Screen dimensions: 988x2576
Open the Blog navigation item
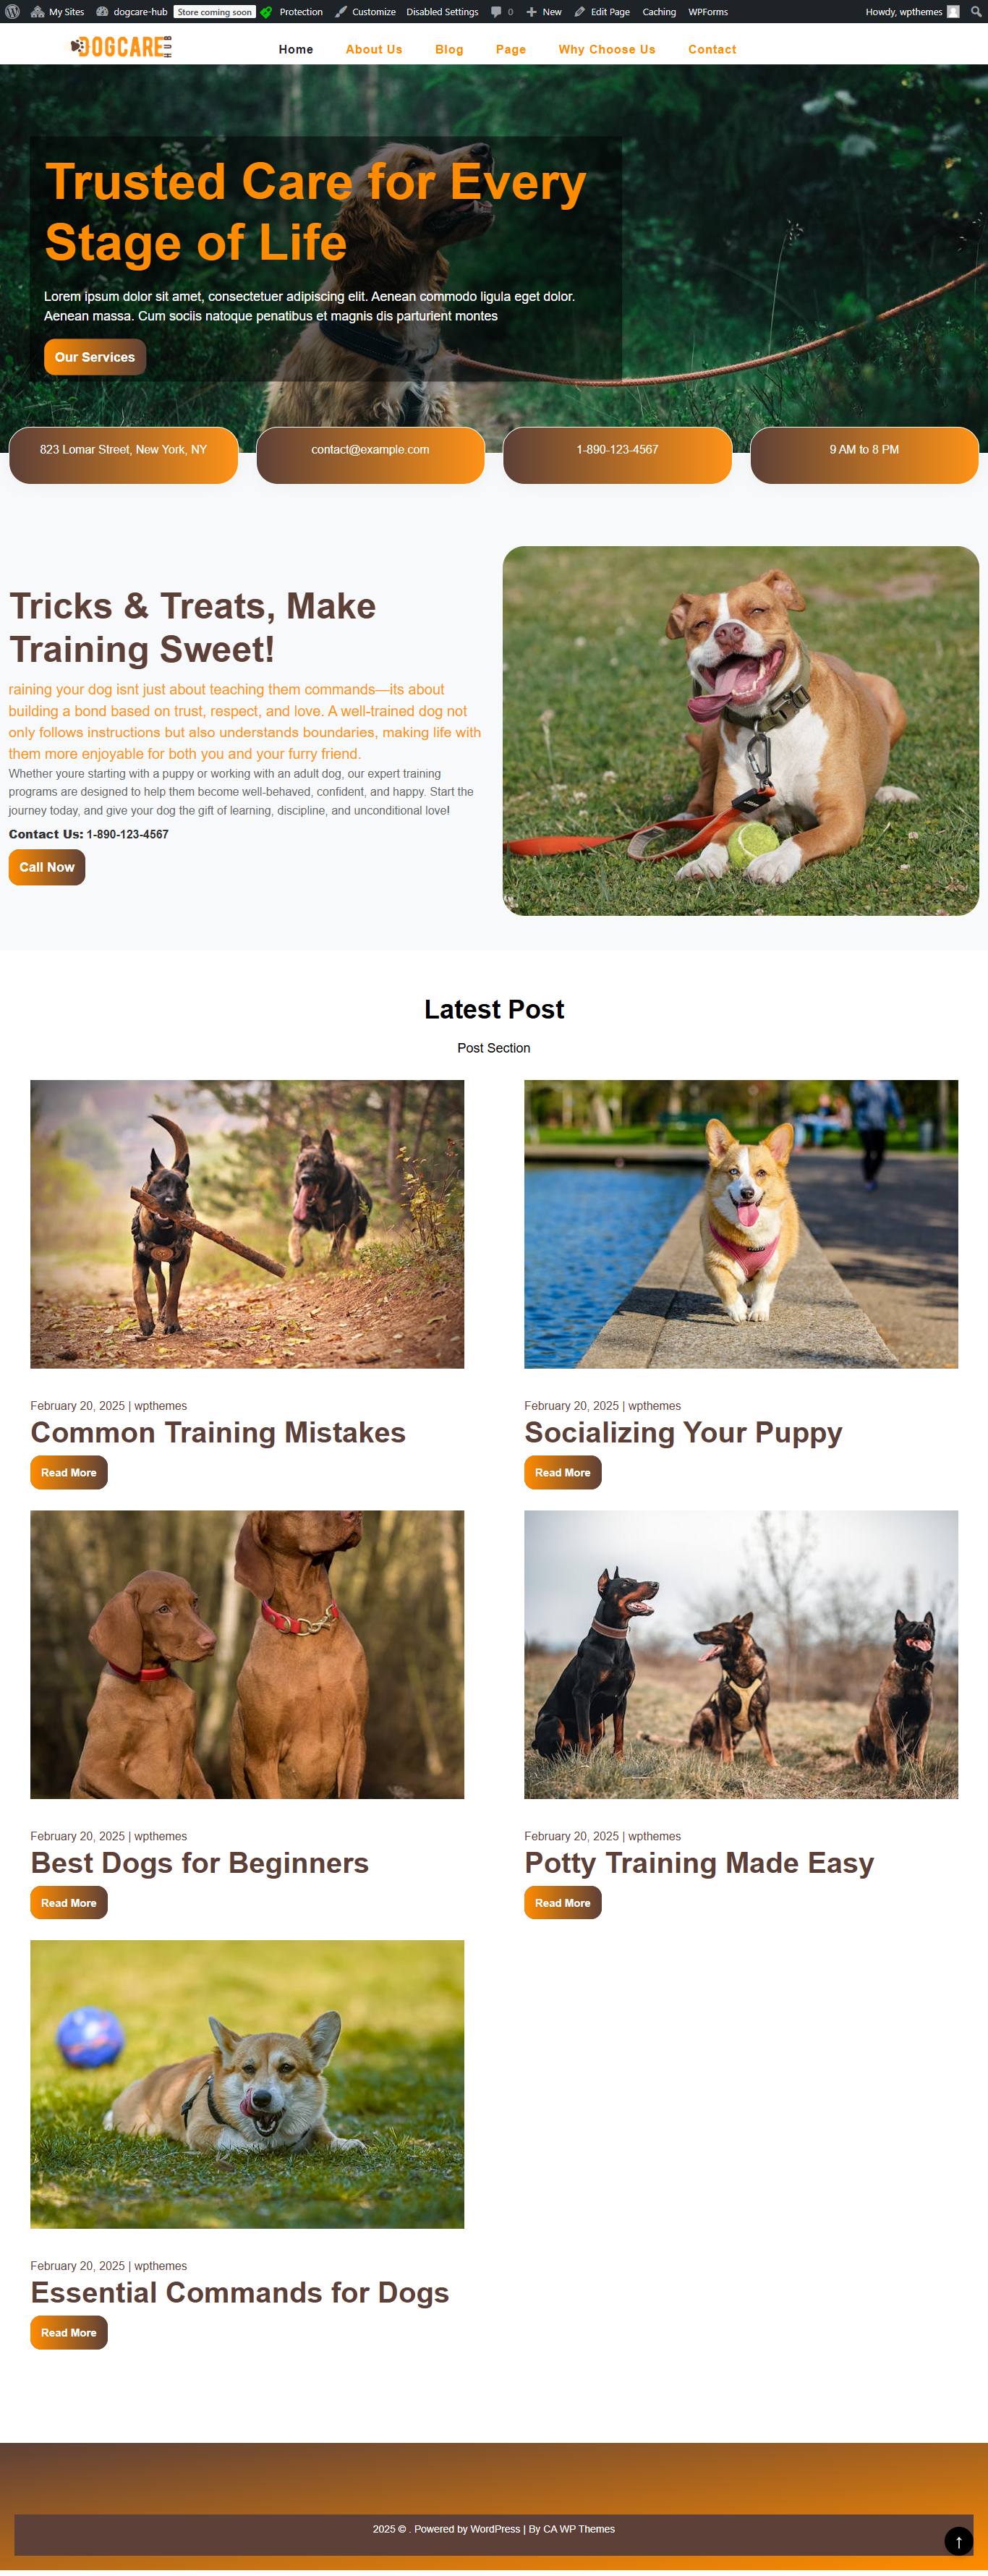coord(449,49)
